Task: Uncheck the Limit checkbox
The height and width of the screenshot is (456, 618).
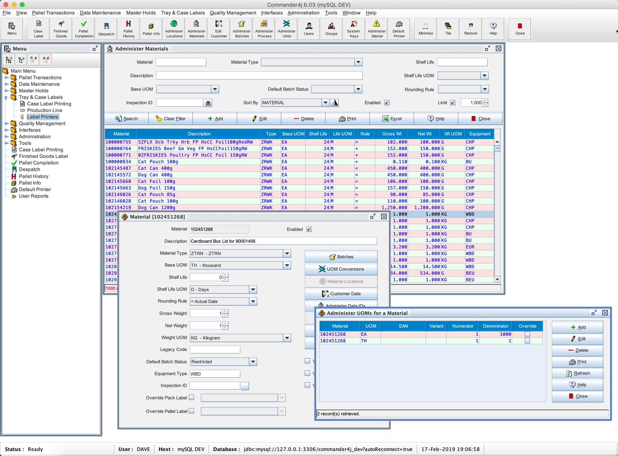Action: pyautogui.click(x=453, y=103)
